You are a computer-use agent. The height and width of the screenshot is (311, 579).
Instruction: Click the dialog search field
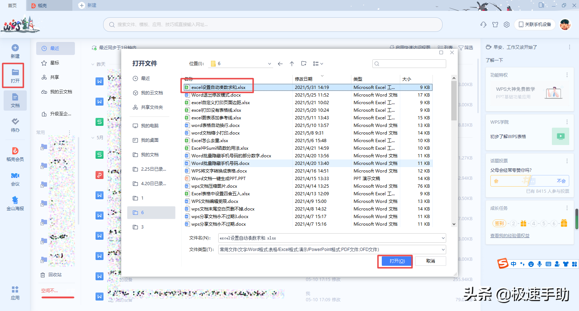[x=409, y=64]
